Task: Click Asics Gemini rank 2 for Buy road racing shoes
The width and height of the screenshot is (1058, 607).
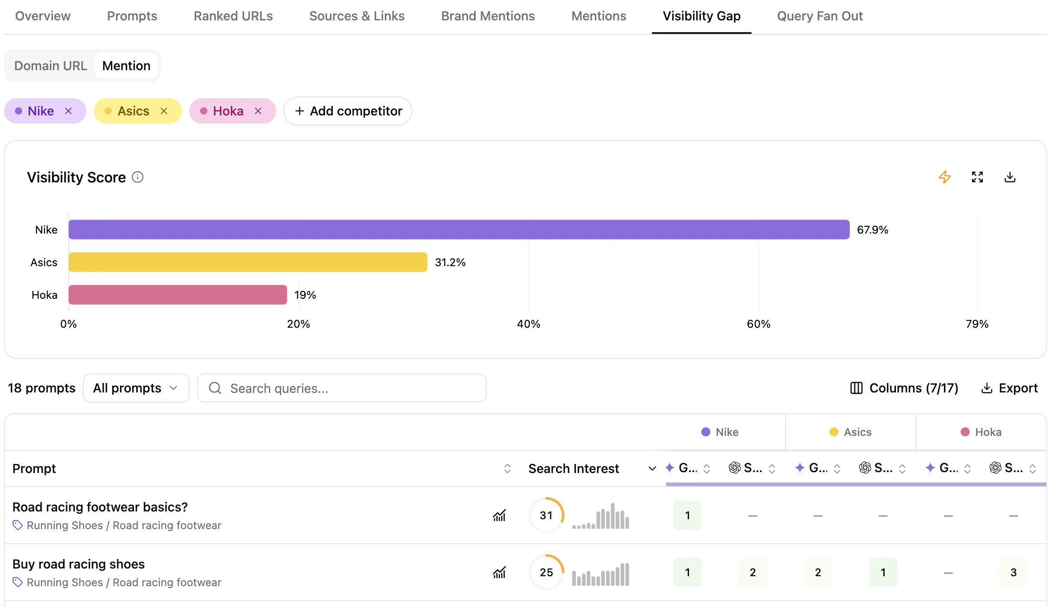Action: point(818,572)
